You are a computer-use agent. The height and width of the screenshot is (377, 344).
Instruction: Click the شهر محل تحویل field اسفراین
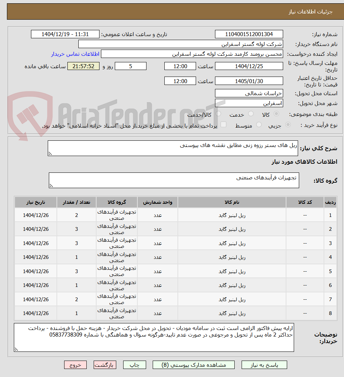pyautogui.click(x=249, y=103)
